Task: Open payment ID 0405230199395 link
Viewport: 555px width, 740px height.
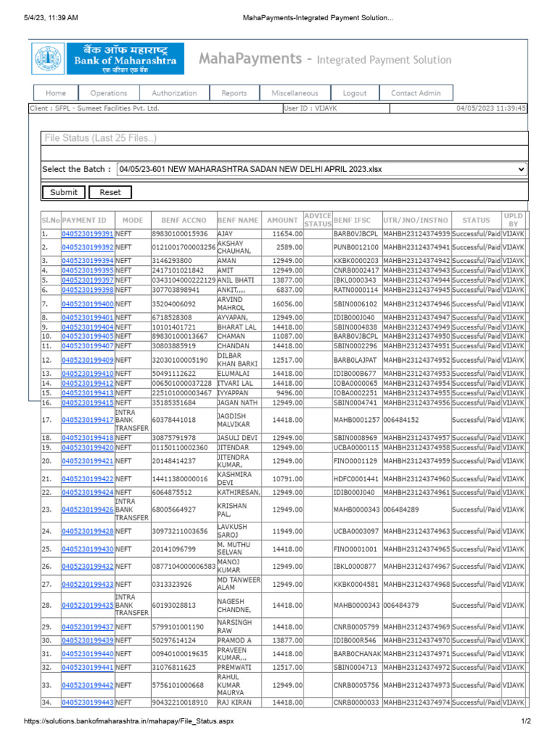Action: point(87,270)
